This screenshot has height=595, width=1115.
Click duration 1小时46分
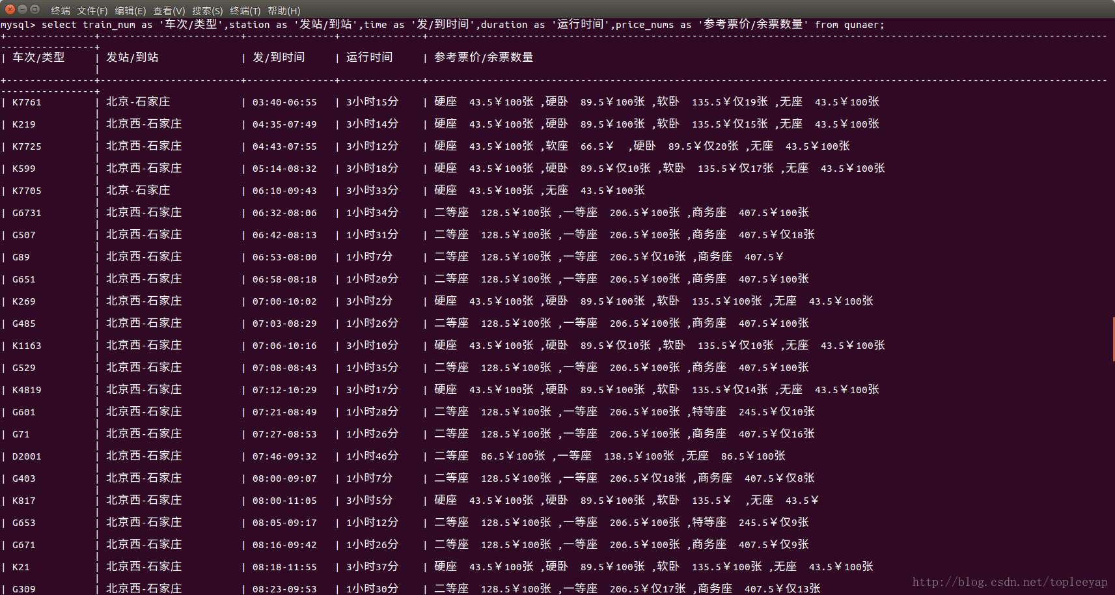[x=372, y=456]
